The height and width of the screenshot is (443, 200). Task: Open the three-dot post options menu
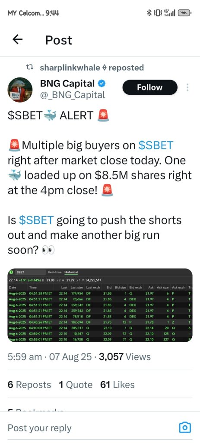[x=187, y=87]
